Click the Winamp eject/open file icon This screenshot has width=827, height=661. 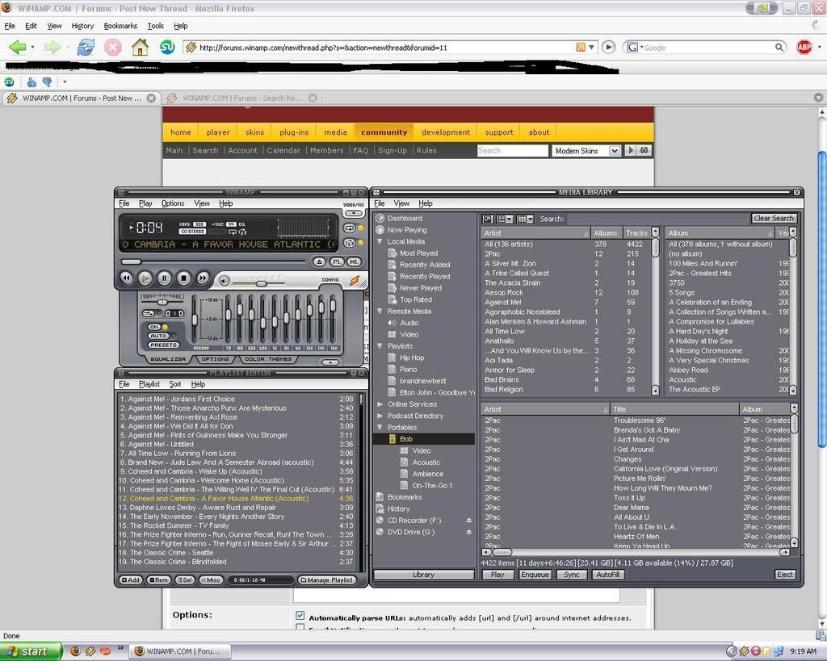[x=319, y=261]
